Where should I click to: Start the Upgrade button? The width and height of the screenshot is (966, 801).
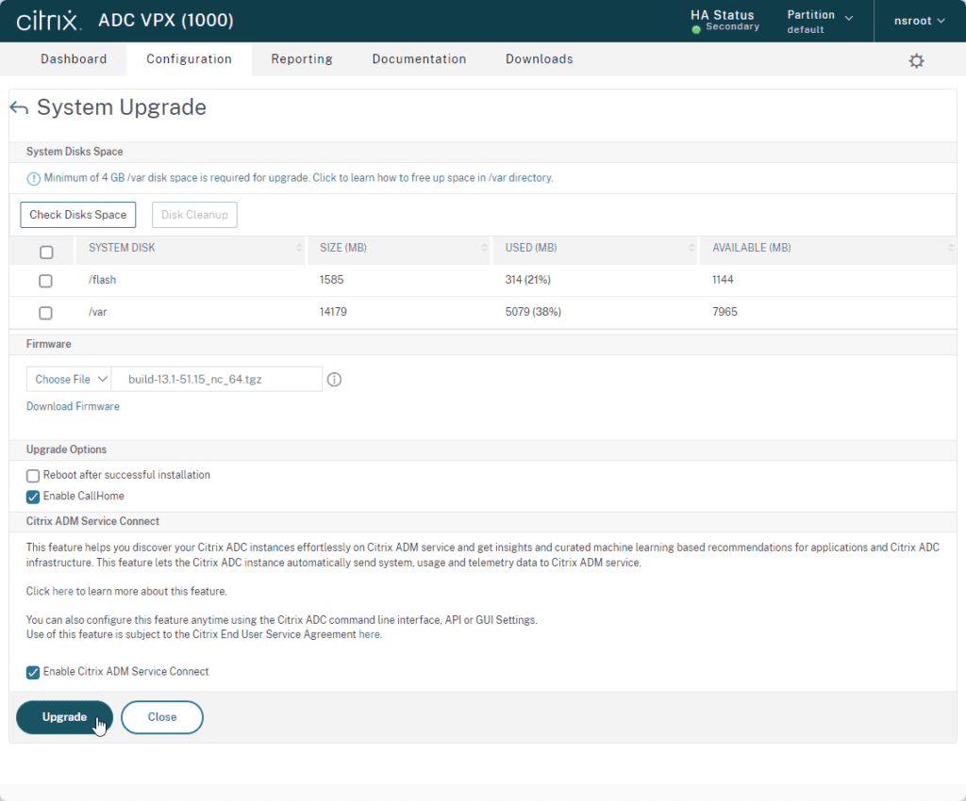tap(65, 717)
